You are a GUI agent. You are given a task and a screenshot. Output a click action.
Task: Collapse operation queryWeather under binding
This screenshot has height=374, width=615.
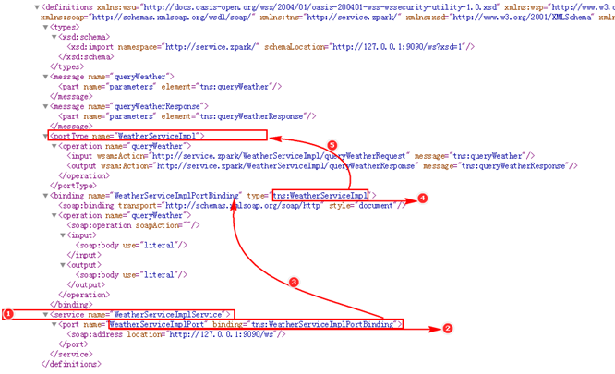click(x=54, y=215)
